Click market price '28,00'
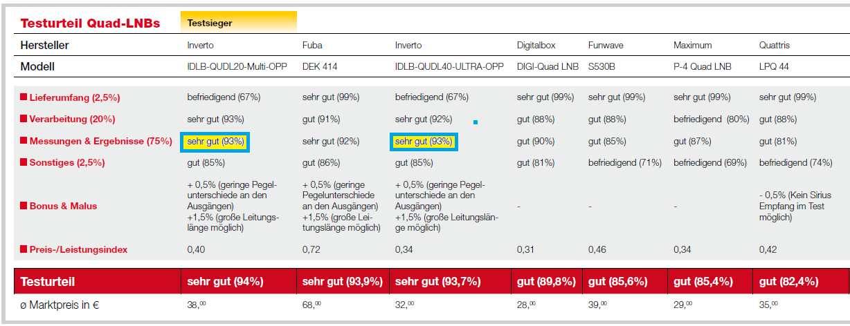 [527, 305]
